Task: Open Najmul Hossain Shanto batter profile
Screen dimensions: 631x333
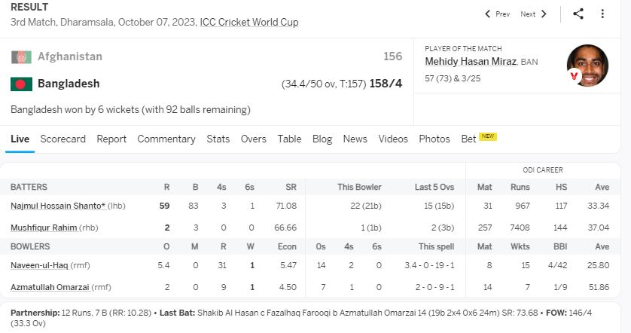Action: coord(58,206)
